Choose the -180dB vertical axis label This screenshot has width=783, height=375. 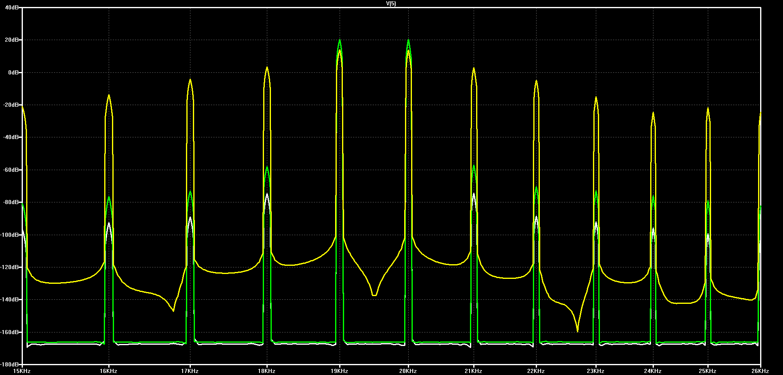coord(10,364)
